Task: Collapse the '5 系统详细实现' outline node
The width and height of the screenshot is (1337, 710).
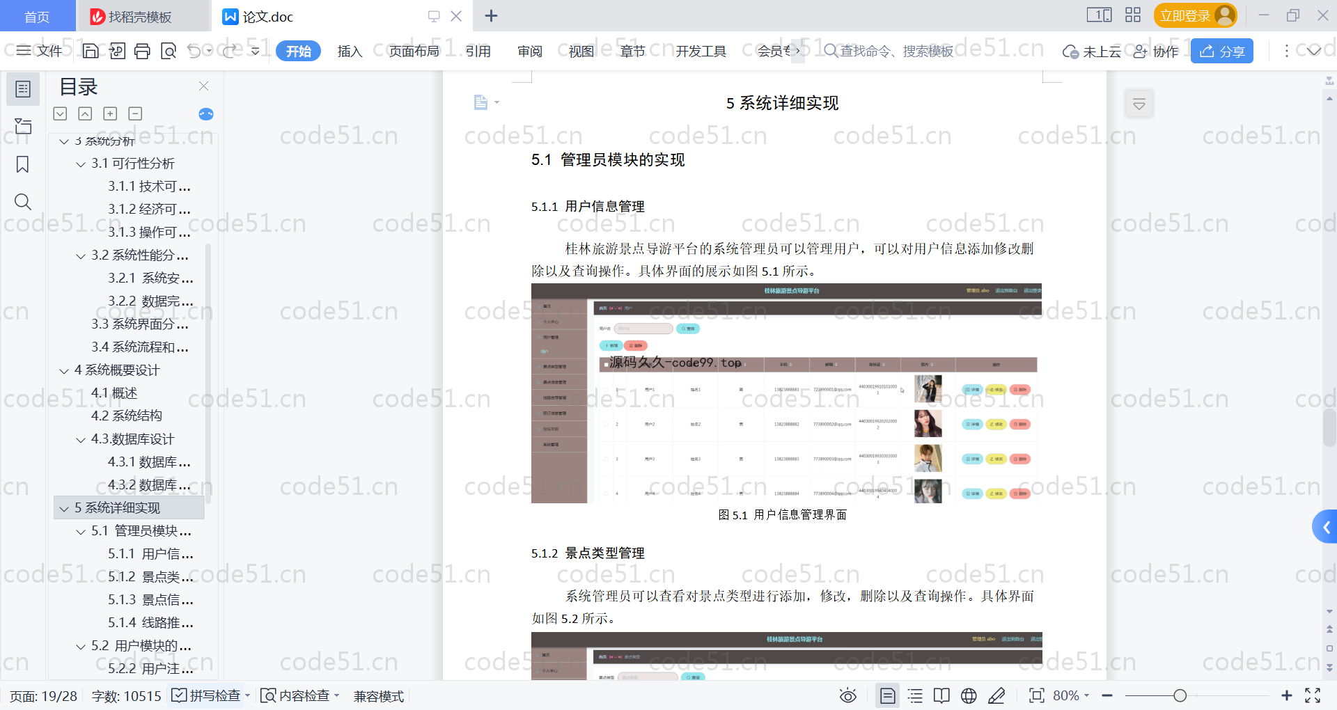Action: point(64,508)
